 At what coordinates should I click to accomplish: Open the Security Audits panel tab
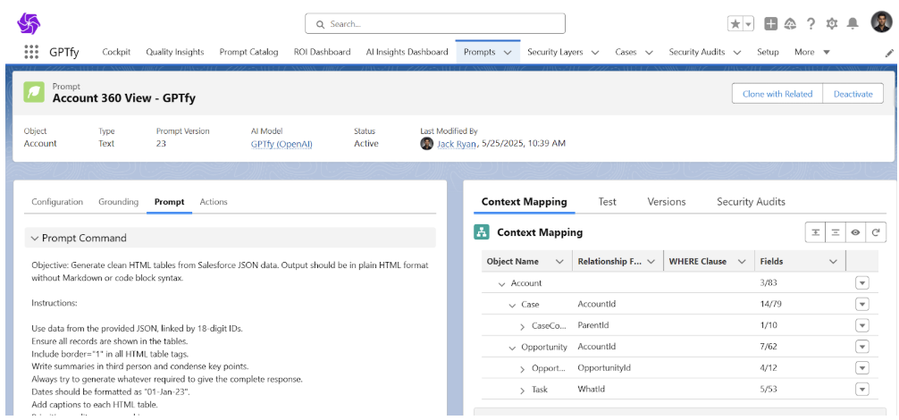(751, 202)
